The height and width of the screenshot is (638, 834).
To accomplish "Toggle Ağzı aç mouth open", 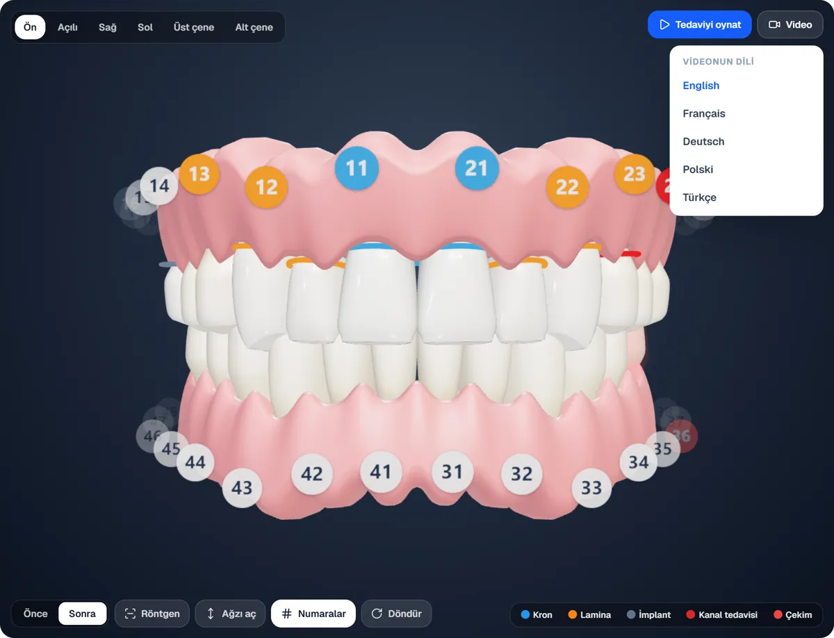I will (x=231, y=614).
